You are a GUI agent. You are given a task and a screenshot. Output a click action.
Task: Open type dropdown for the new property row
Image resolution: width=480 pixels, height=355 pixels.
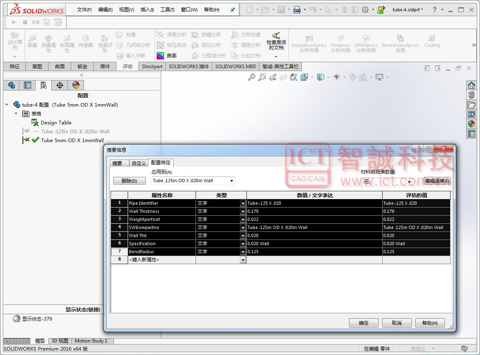243,260
